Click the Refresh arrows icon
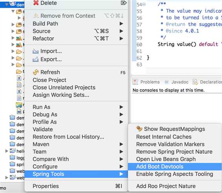Viewport: 222px width, 193px height. 36,72
